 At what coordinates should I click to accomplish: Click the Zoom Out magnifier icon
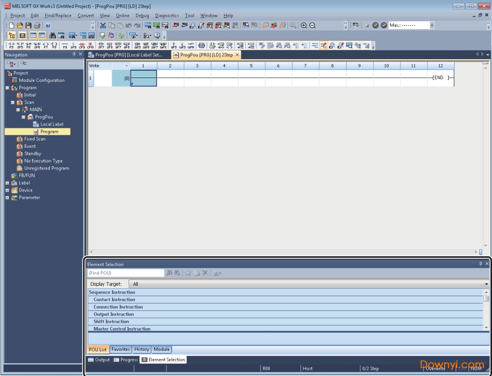313,25
